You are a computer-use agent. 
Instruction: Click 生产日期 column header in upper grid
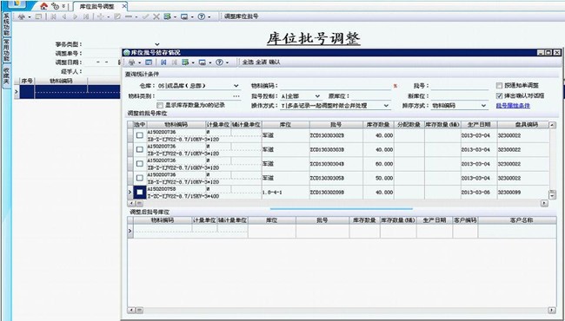(x=479, y=125)
